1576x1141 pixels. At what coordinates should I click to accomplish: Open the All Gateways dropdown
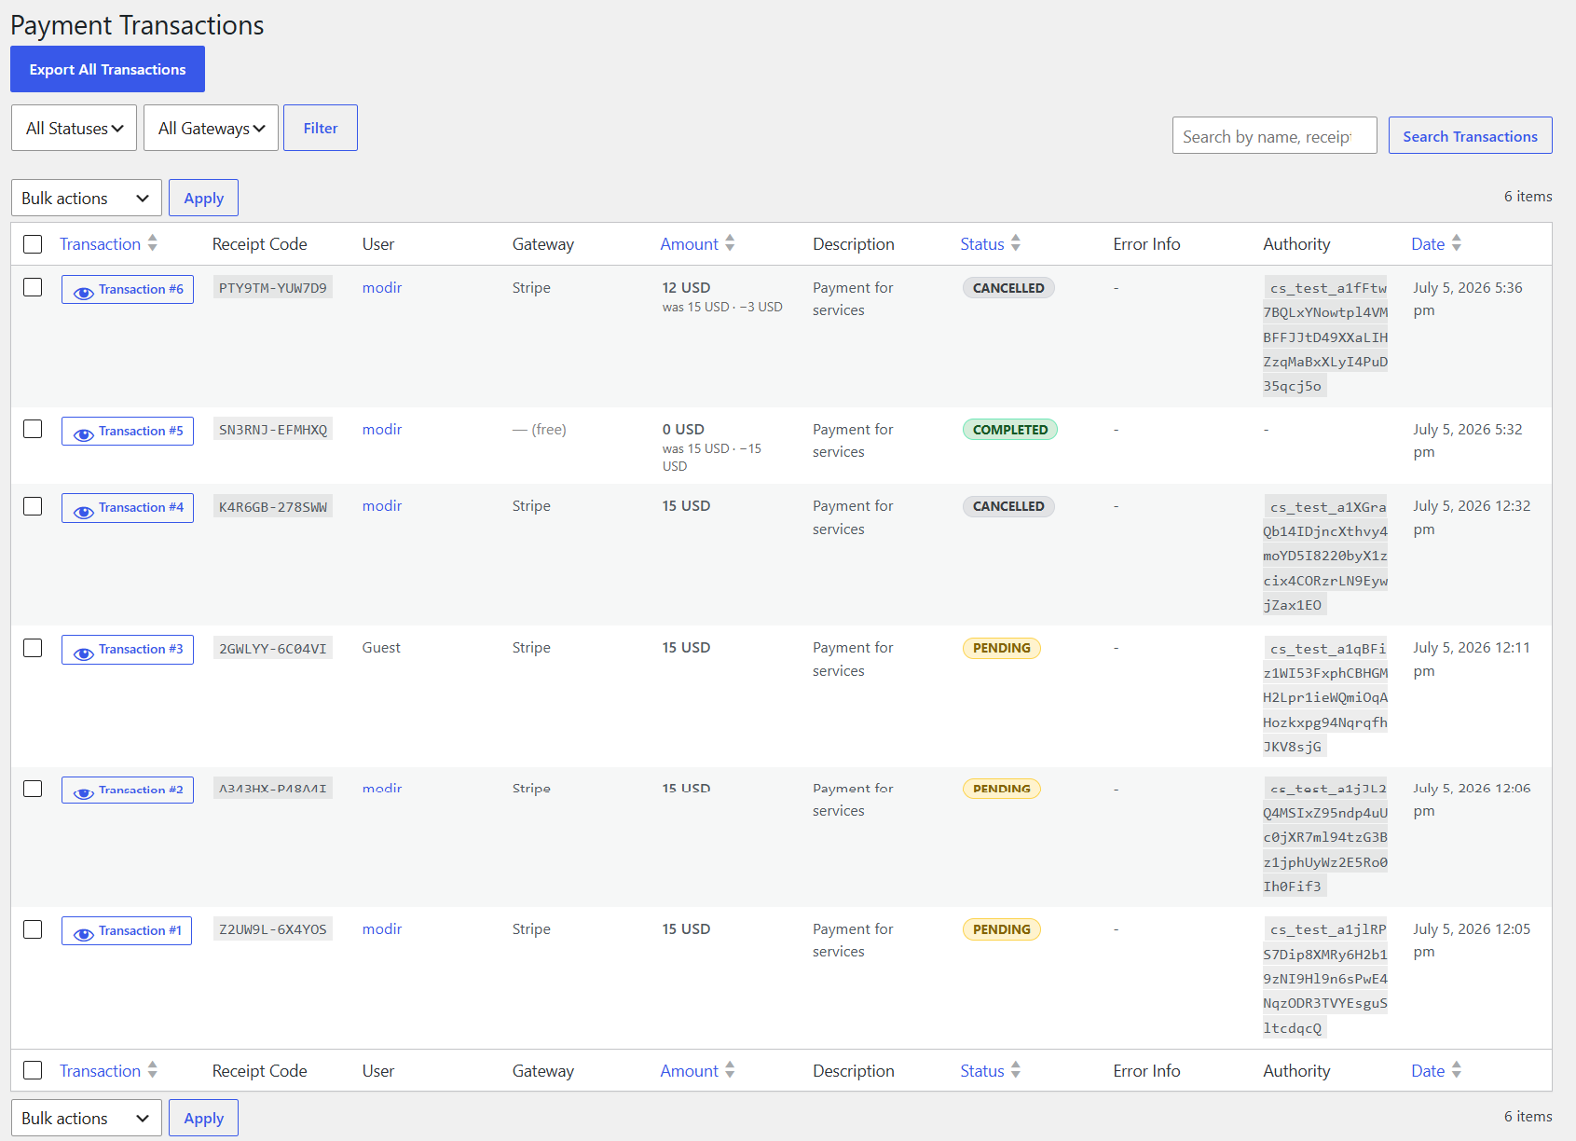(x=212, y=128)
